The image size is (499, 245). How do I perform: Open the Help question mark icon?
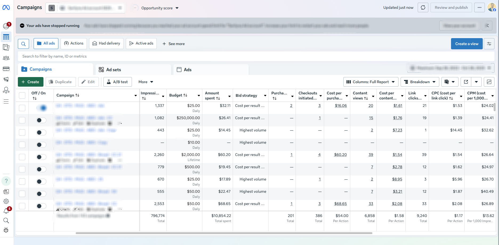point(6,181)
